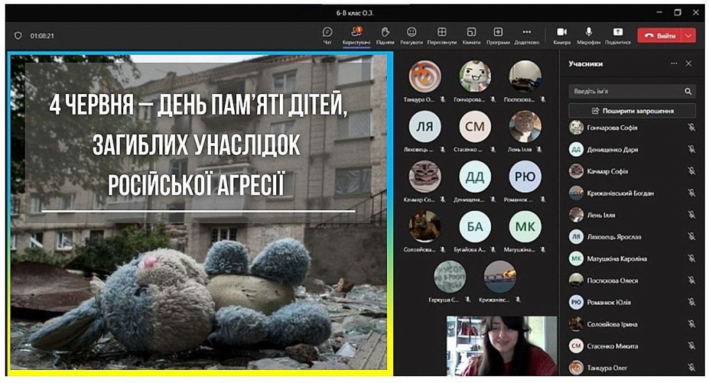Open the Учасники panel three-dots menu

[x=674, y=64]
